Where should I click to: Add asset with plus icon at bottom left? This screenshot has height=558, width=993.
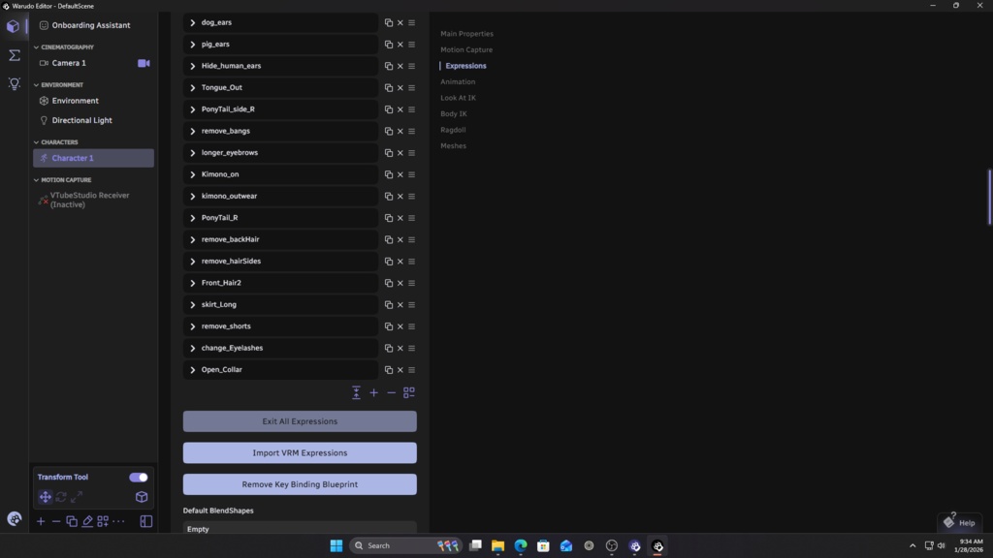coord(41,521)
